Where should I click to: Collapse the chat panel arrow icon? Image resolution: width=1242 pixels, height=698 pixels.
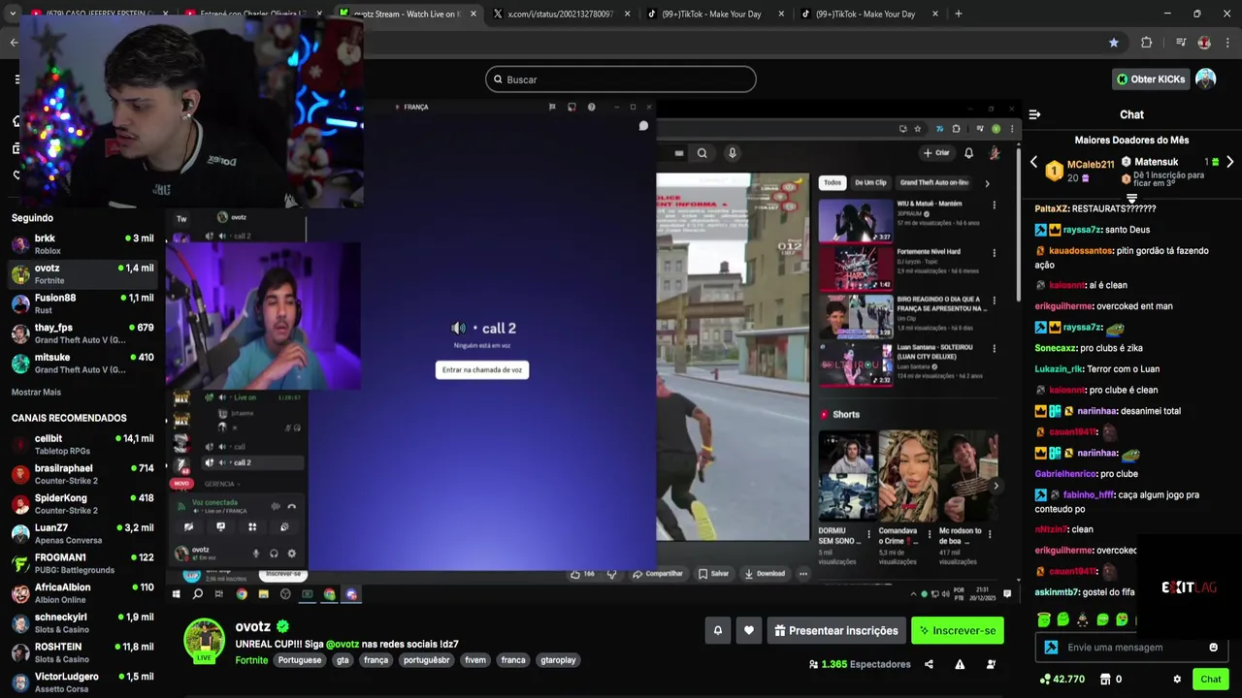point(1034,114)
